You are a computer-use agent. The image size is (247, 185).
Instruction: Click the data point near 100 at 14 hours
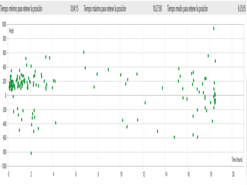(x=162, y=87)
